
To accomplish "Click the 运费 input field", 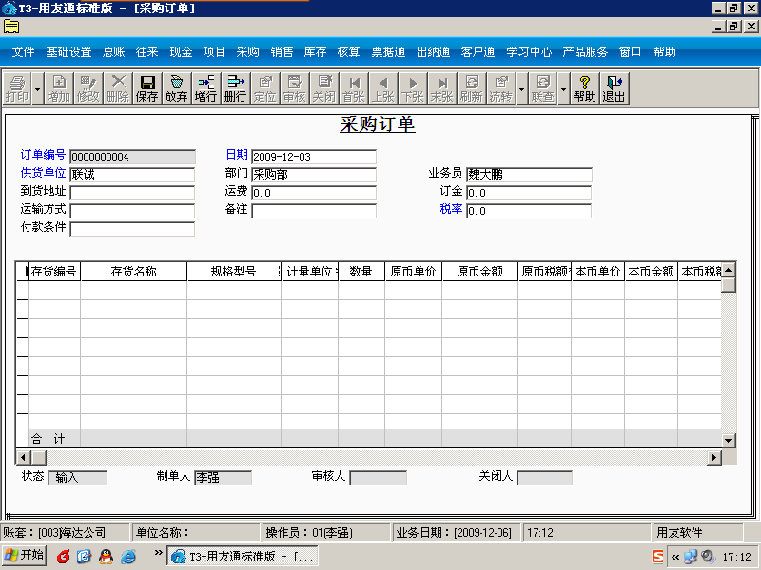I will (314, 193).
